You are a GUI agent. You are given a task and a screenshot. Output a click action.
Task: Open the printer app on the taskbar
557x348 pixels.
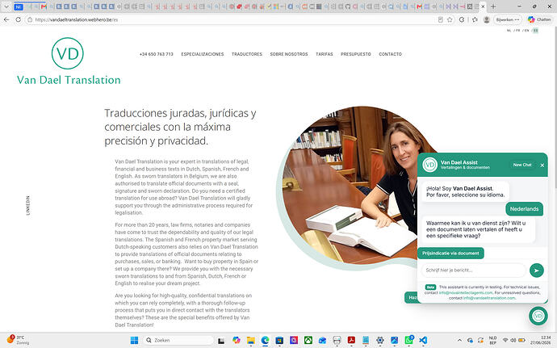click(x=337, y=340)
